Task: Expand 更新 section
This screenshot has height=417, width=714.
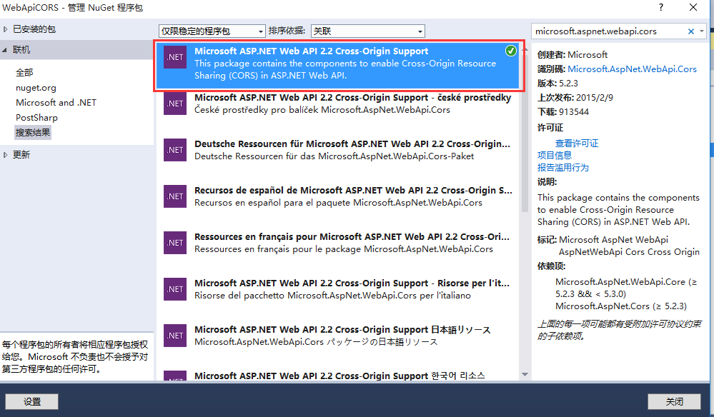Action: (6, 155)
